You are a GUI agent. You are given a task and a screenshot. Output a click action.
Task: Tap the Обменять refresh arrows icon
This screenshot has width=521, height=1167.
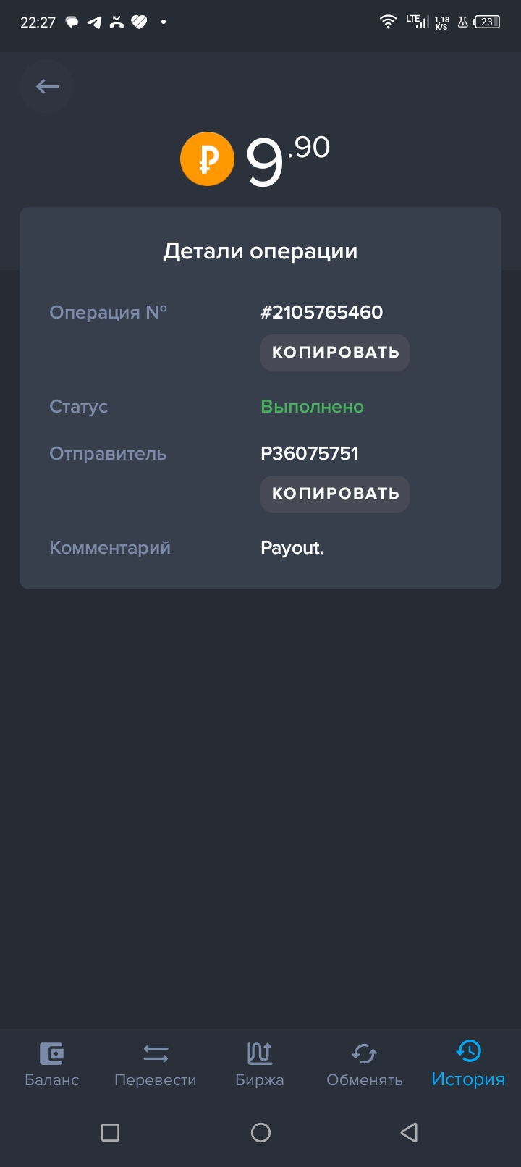point(364,1053)
